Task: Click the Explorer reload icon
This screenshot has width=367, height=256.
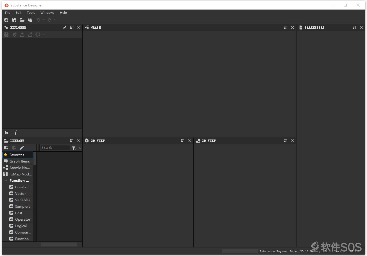Action: [30, 35]
